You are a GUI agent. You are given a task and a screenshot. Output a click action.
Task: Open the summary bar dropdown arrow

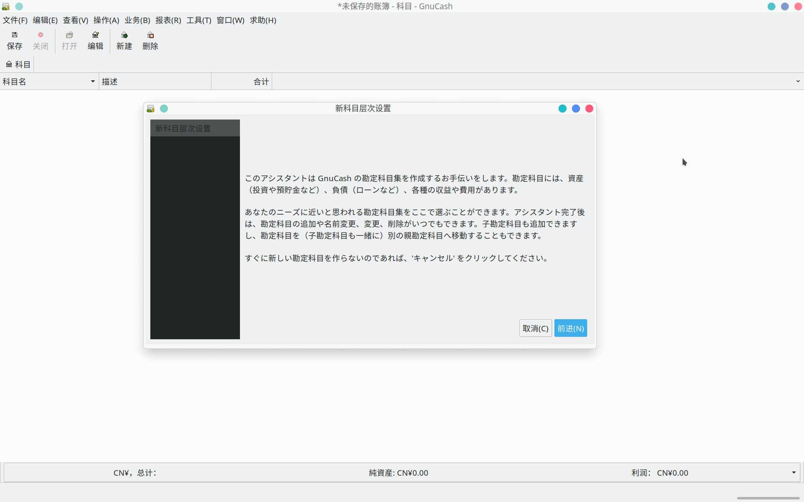[794, 473]
